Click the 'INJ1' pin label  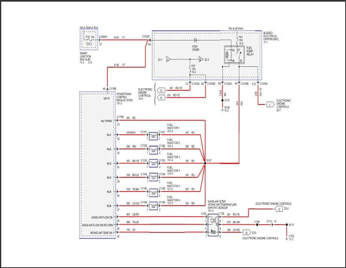click(109, 135)
